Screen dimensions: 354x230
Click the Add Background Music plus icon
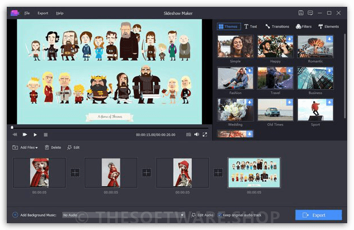(15, 215)
